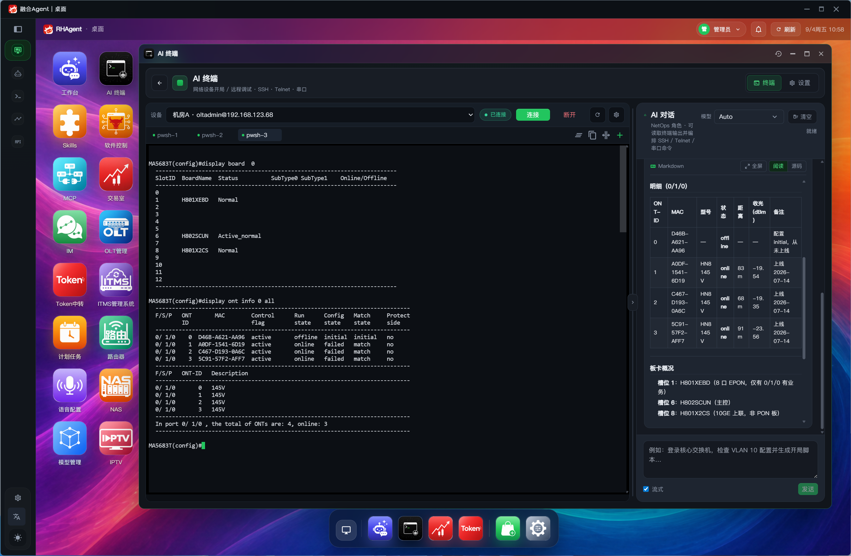Open the NAS app
The image size is (851, 556).
[x=116, y=386]
